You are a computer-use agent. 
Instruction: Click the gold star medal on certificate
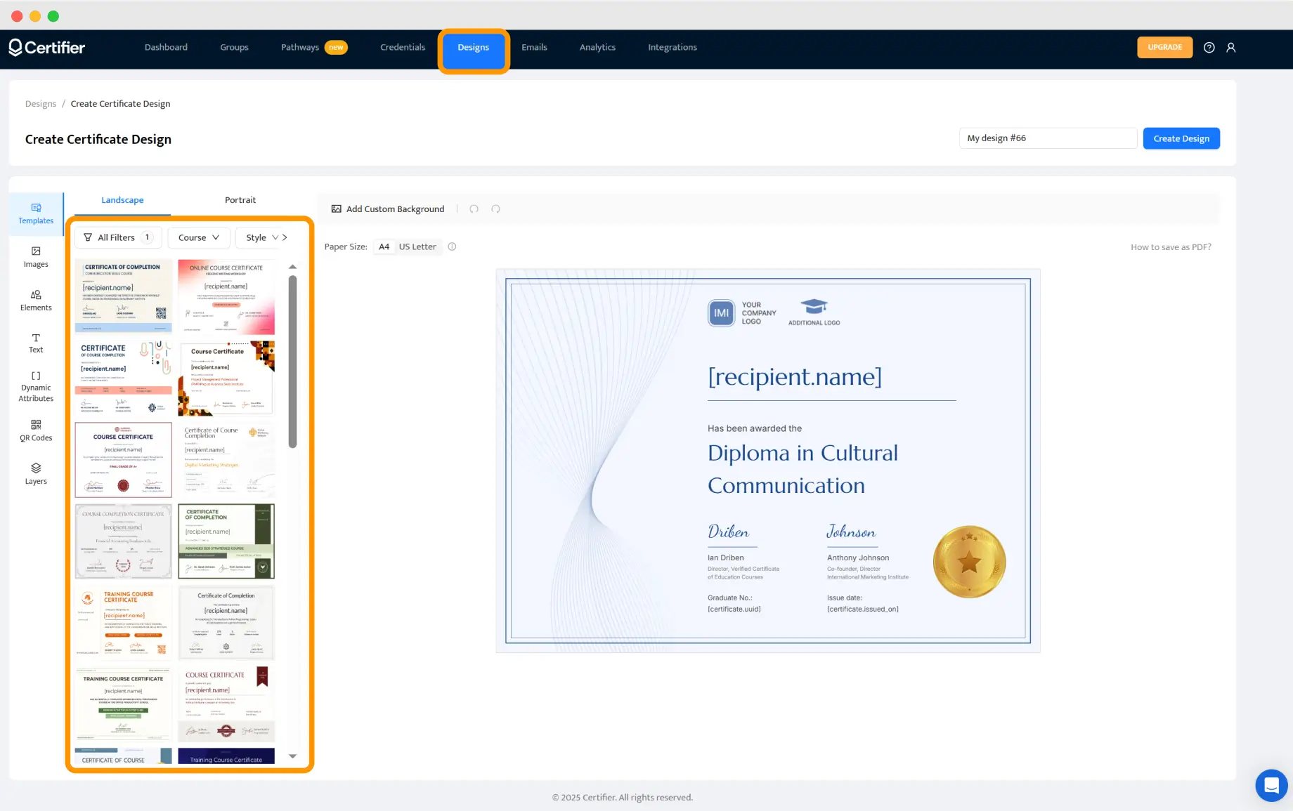point(969,562)
